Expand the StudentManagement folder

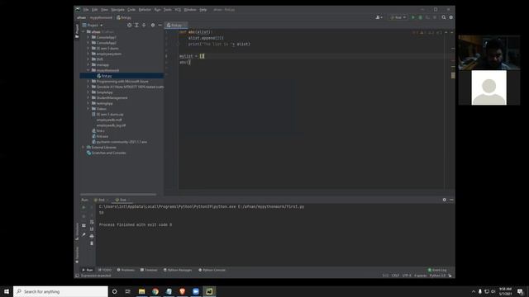pyautogui.click(x=88, y=97)
